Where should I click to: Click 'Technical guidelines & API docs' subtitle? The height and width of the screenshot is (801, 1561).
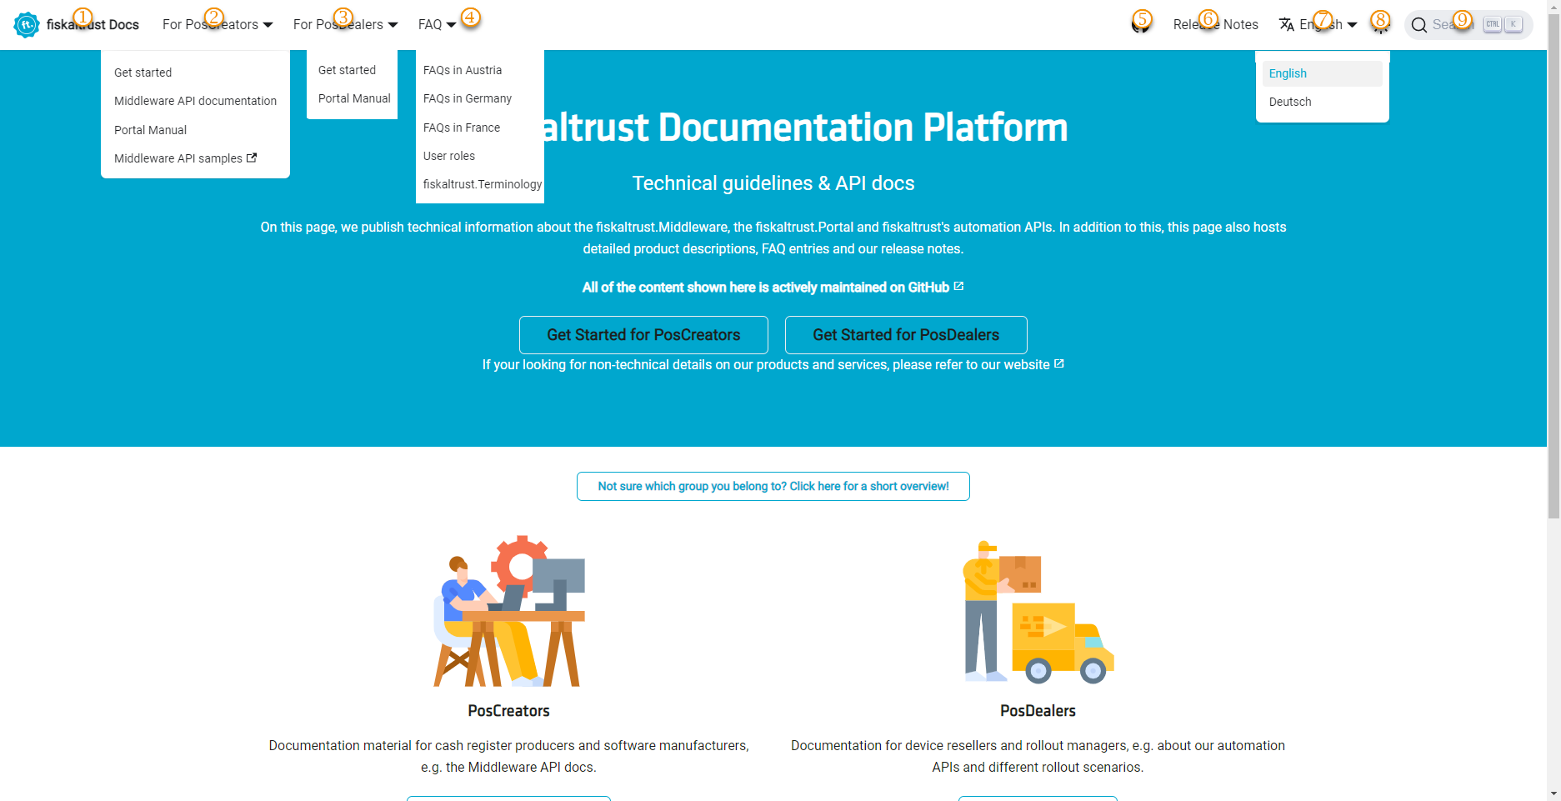[x=773, y=183]
